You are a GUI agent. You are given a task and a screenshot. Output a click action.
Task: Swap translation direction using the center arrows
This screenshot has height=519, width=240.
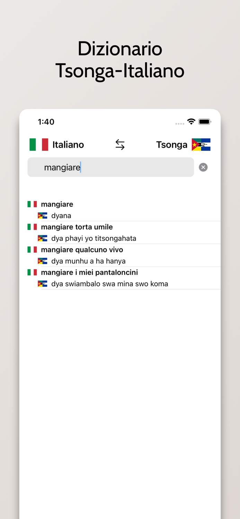click(120, 144)
